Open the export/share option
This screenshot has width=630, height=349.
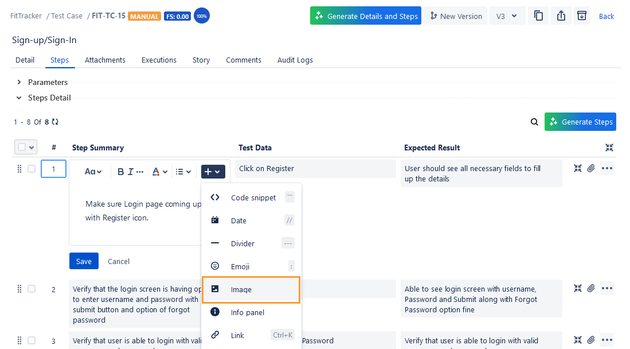coord(560,15)
